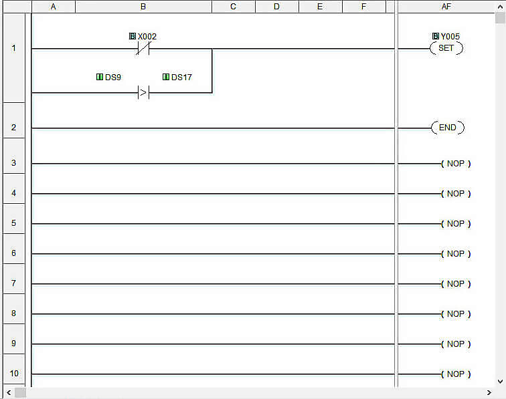Select rung number 1 row header
Viewport: 506px width, 399px height.
click(14, 58)
